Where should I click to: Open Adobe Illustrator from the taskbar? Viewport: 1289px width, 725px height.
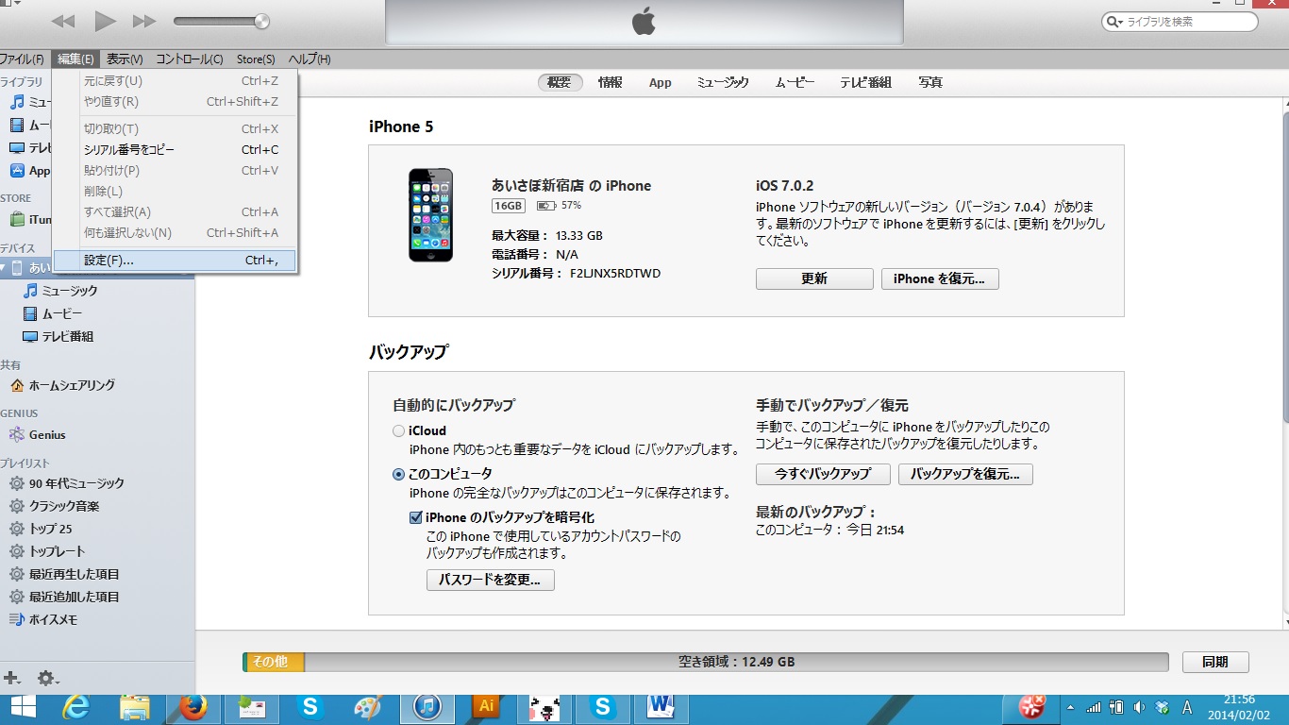tap(486, 706)
